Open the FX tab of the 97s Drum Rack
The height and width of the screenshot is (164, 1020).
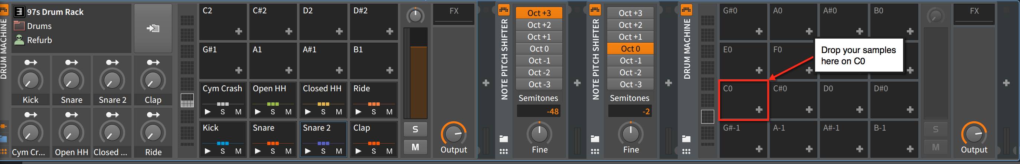coord(454,11)
